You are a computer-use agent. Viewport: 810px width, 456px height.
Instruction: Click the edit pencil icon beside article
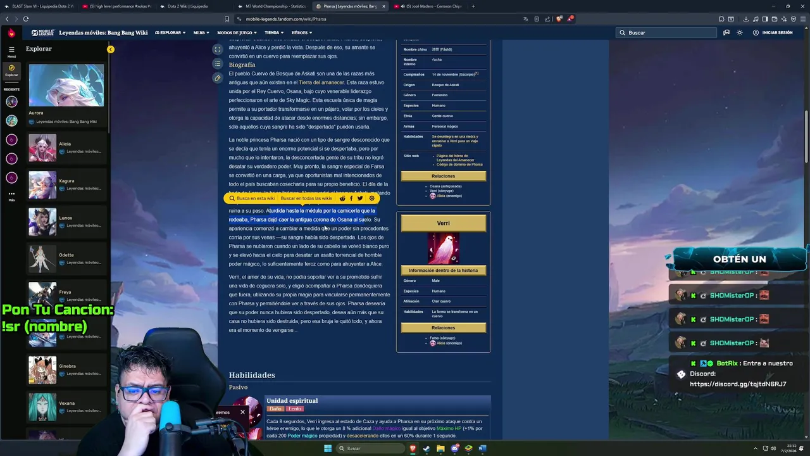pyautogui.click(x=218, y=78)
